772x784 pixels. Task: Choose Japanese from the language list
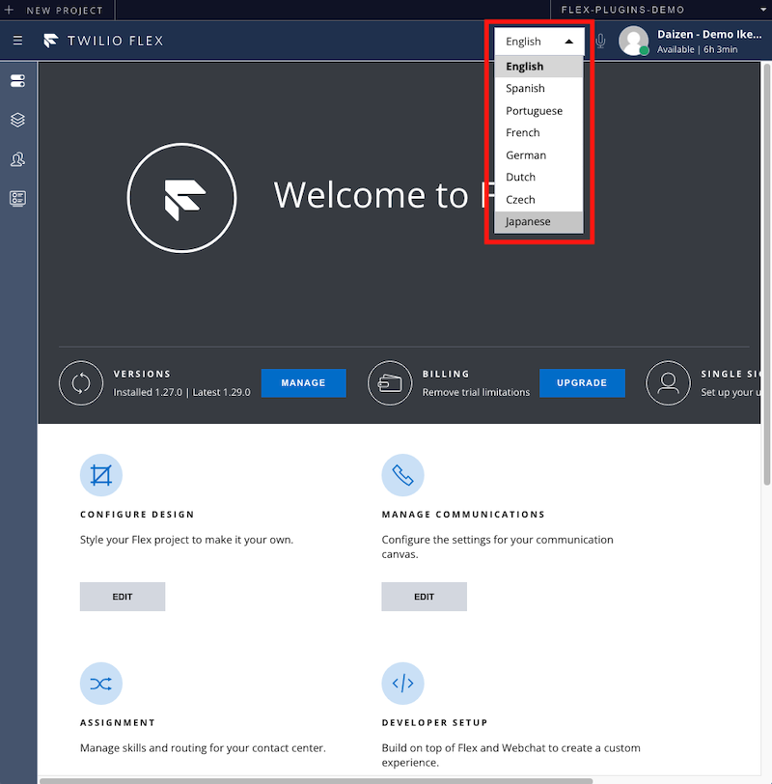tap(538, 221)
